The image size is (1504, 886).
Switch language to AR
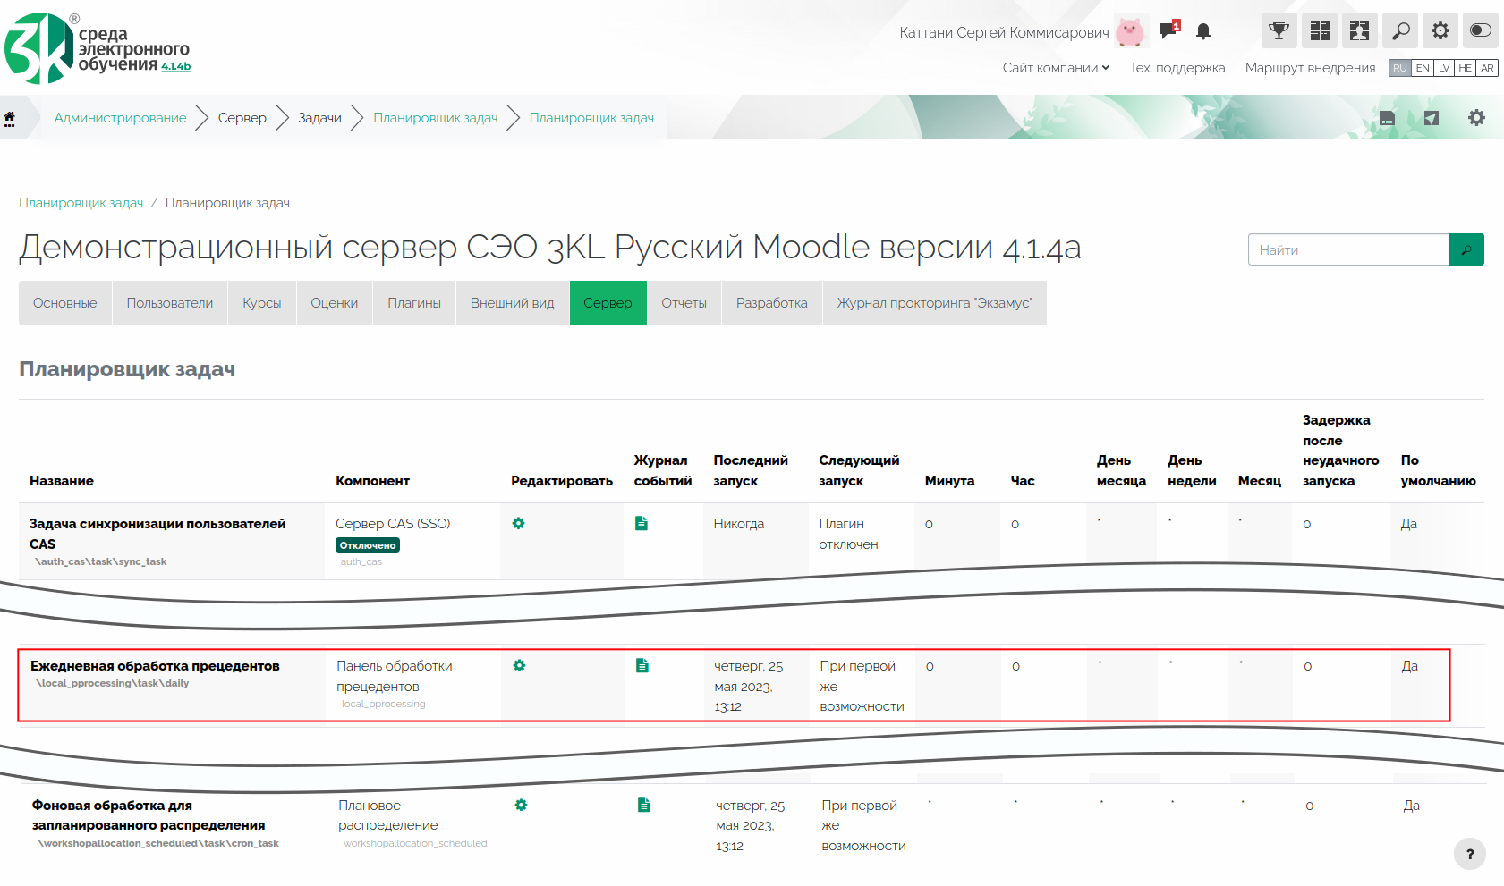pos(1487,68)
